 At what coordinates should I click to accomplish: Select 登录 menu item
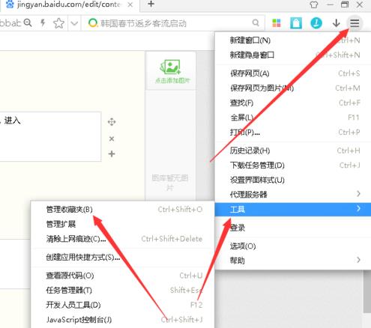(293, 228)
